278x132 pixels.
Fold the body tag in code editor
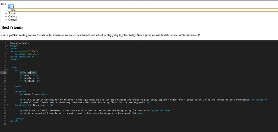pos(8,67)
